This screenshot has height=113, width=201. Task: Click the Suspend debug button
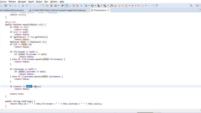click(19, 6)
